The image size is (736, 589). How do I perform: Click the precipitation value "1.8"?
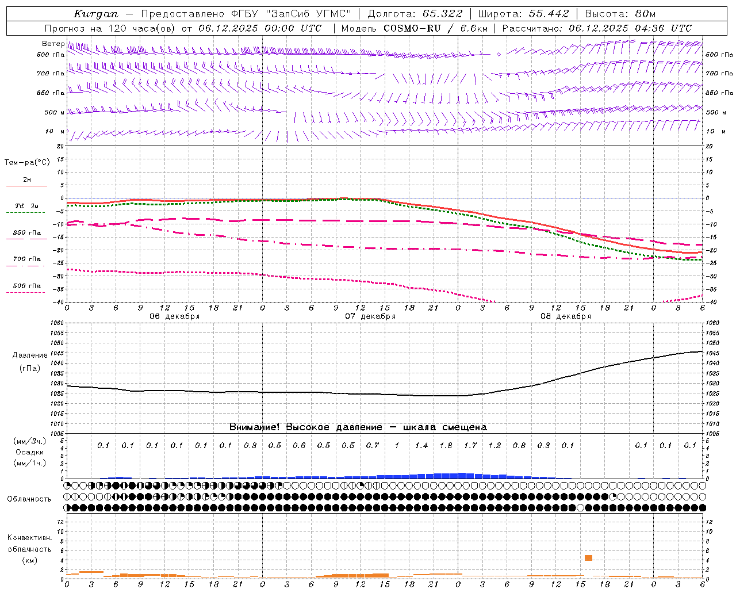pos(446,445)
